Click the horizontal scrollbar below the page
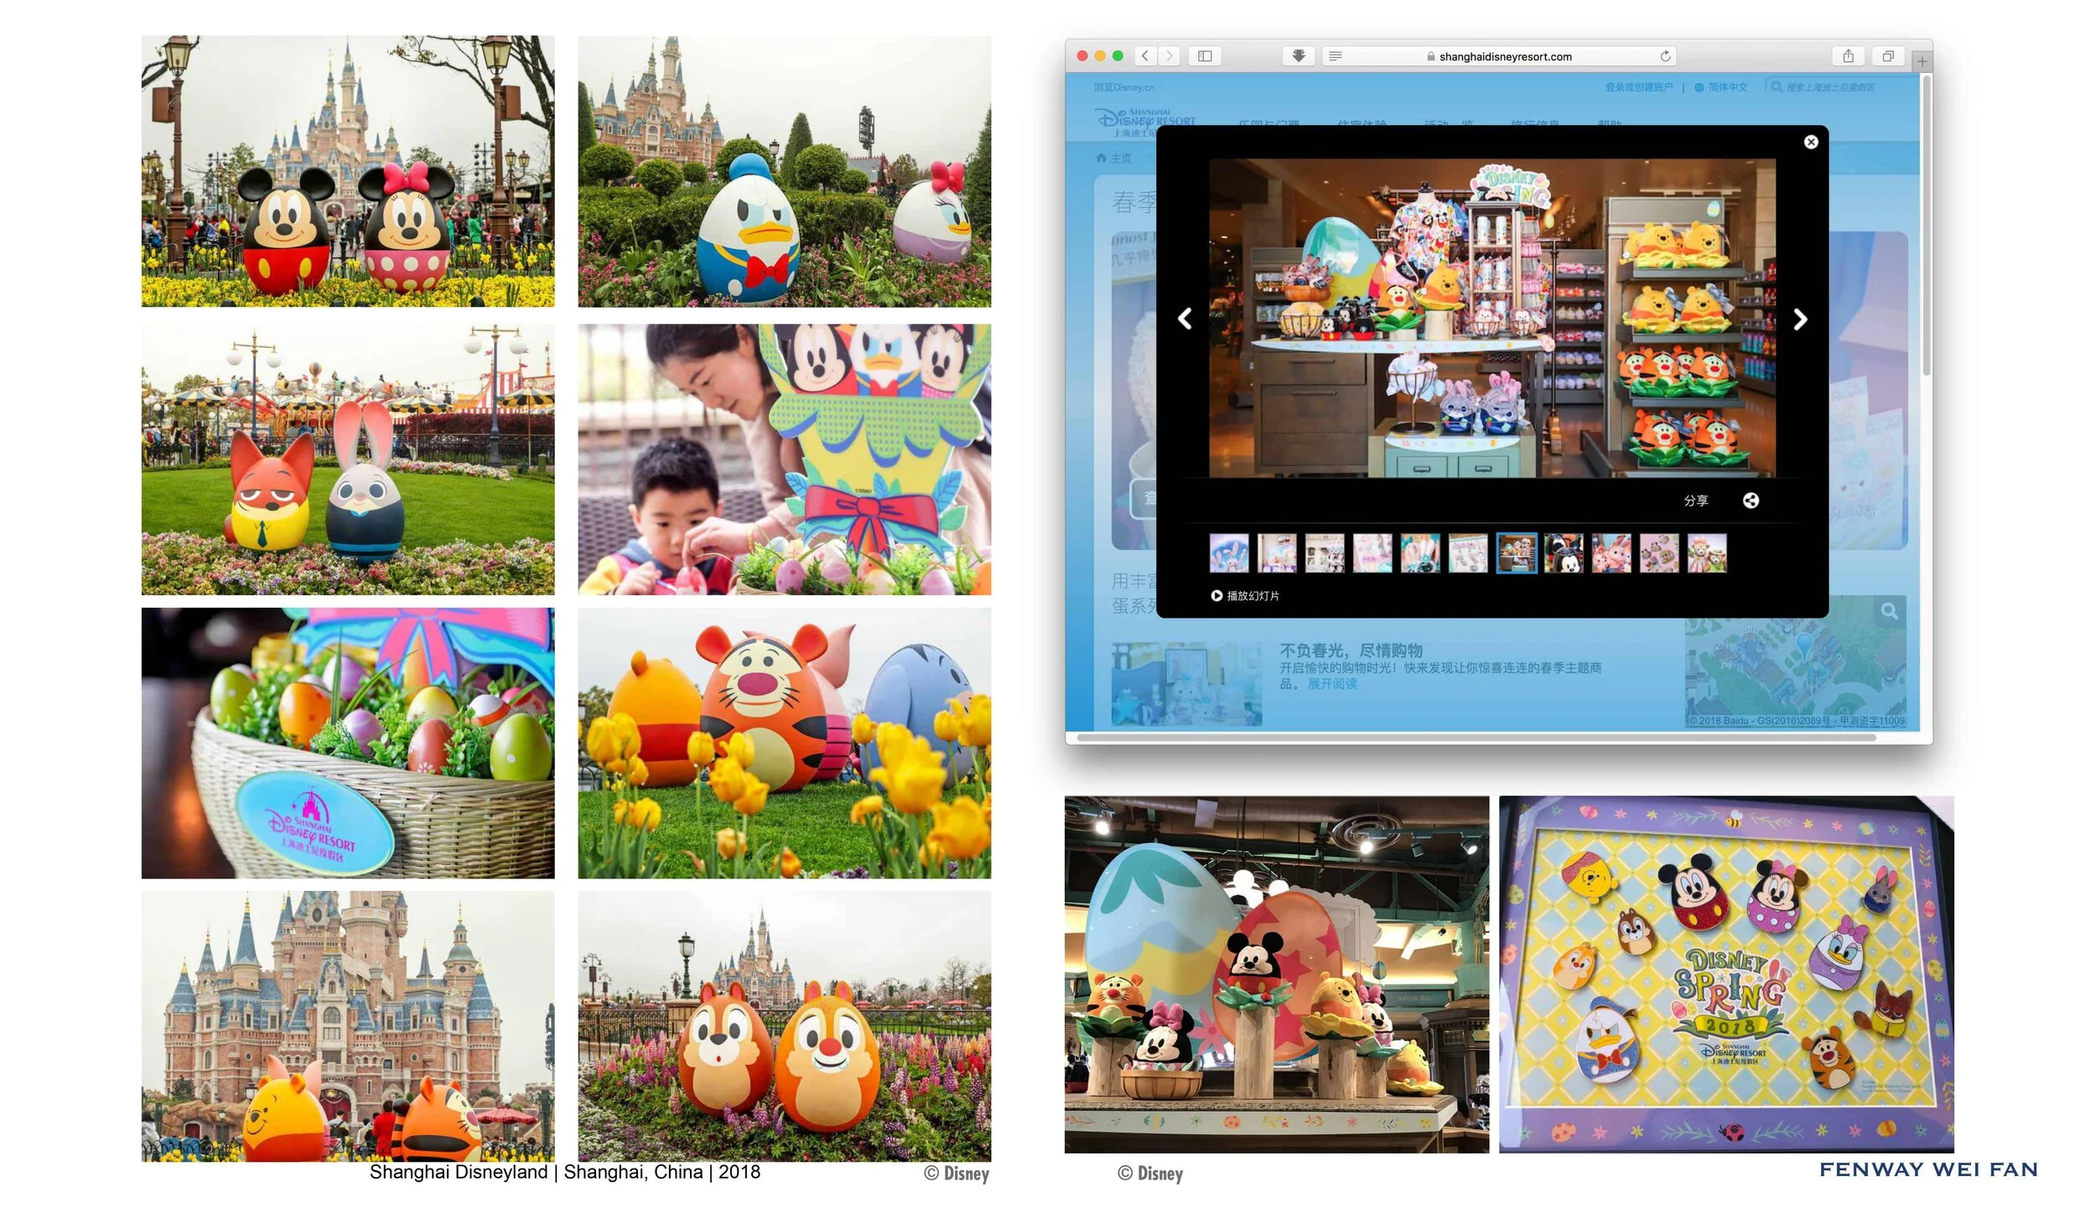The height and width of the screenshot is (1218, 2096). pyautogui.click(x=1476, y=738)
